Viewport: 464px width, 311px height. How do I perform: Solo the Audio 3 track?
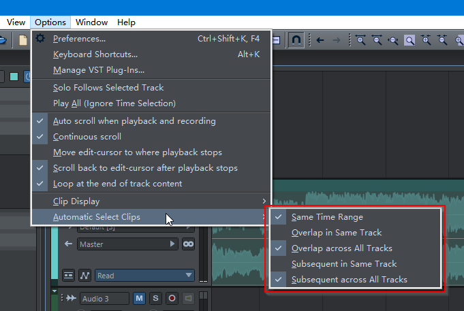tap(155, 298)
